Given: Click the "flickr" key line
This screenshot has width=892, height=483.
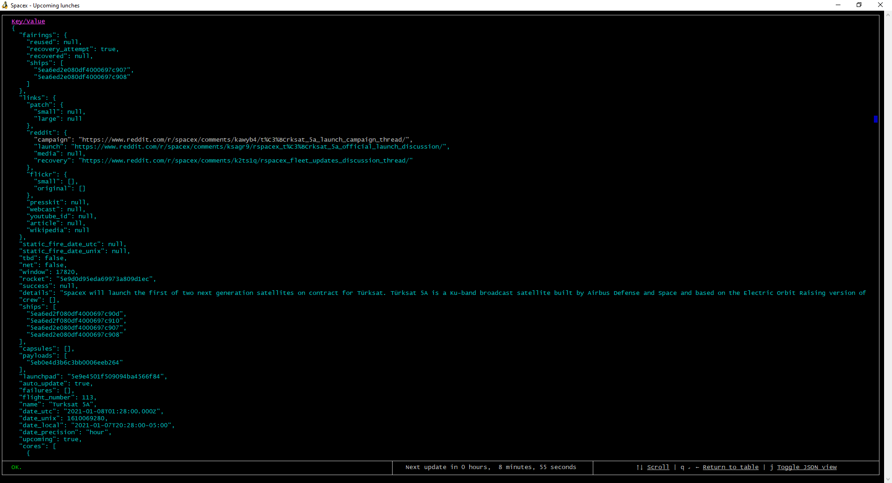Looking at the screenshot, I should pos(47,175).
